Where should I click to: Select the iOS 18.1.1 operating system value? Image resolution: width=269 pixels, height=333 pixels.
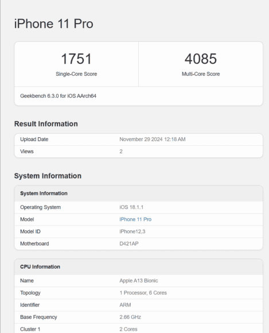(131, 207)
